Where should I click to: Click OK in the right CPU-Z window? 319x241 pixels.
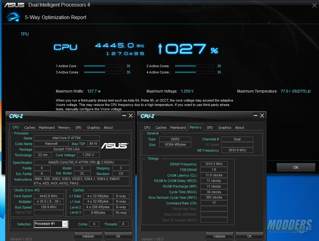click(250, 236)
